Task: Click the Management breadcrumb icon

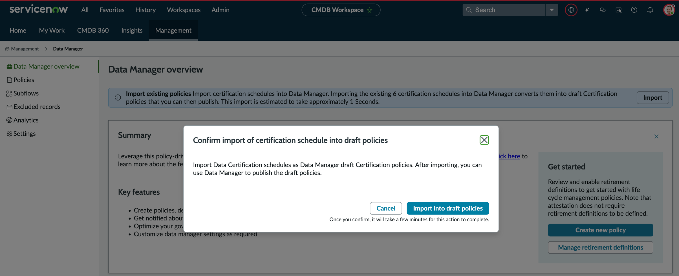Action: pyautogui.click(x=7, y=49)
